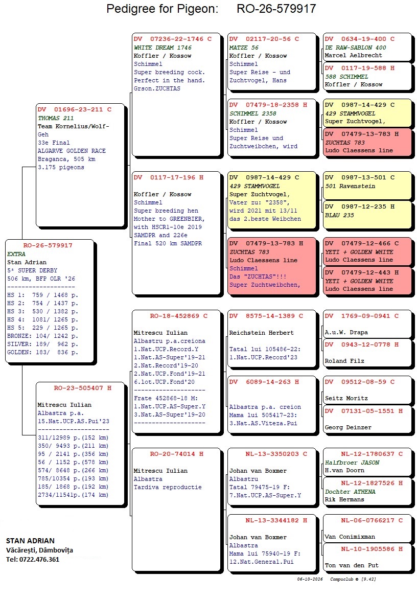
Task: Select the SCHIMMEL 2358 box
Action: click(x=272, y=127)
